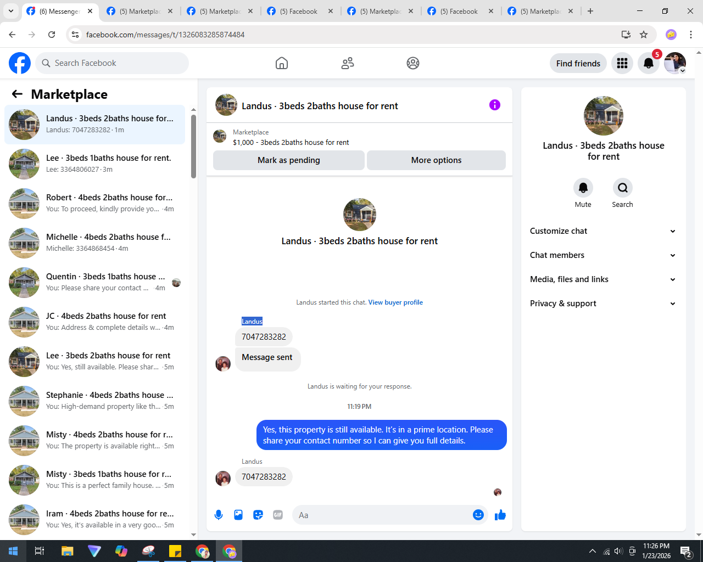The width and height of the screenshot is (703, 562).
Task: Go back in the browser
Action: (x=12, y=35)
